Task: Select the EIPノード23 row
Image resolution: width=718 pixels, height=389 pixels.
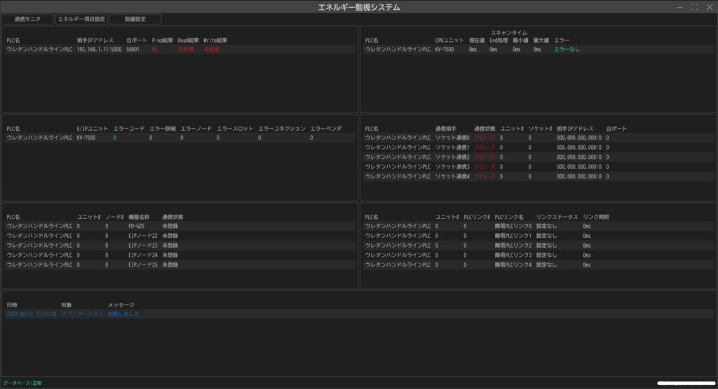Action: pos(179,245)
